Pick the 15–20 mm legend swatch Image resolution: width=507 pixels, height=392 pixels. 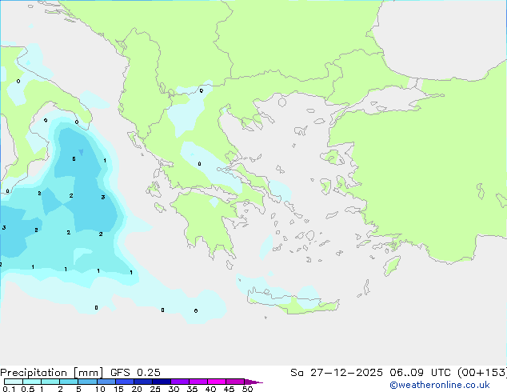[x=125, y=382]
